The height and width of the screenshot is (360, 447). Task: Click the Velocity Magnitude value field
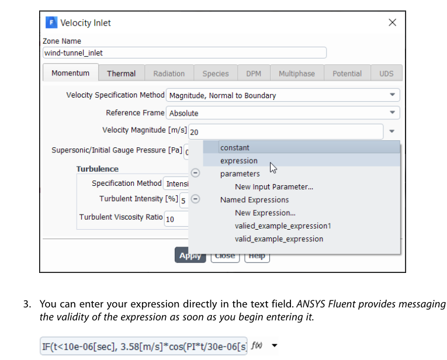286,131
